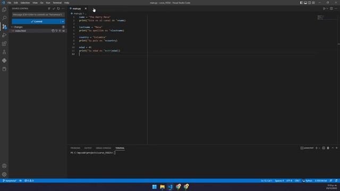The image size is (340, 191).
Task: Open the File menu
Action: tap(10, 3)
